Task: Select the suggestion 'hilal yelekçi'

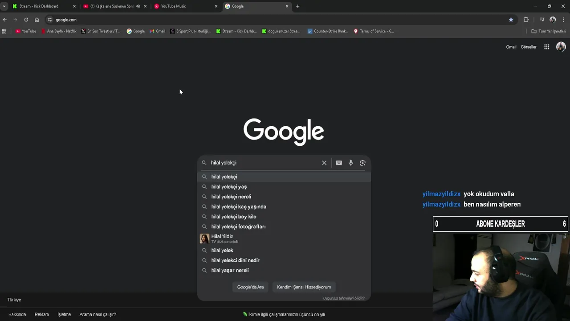Action: coord(284,177)
